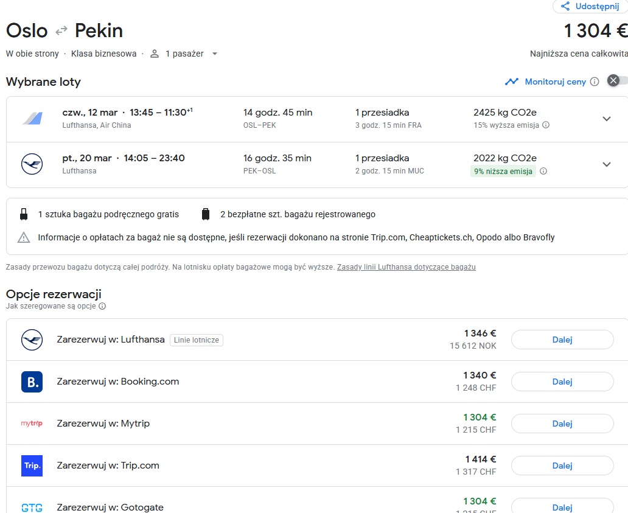
Task: Click the passenger person icon
Action: pos(154,54)
